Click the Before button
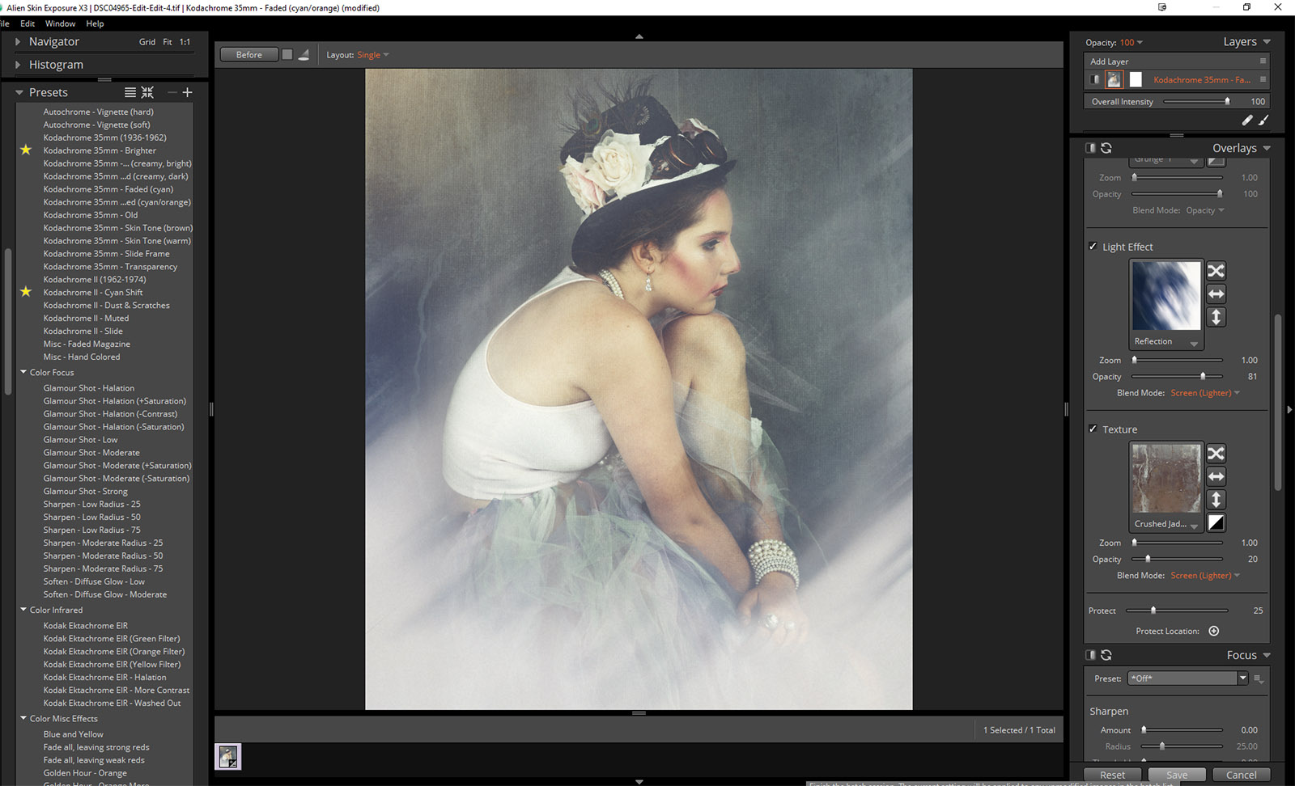 click(x=248, y=55)
